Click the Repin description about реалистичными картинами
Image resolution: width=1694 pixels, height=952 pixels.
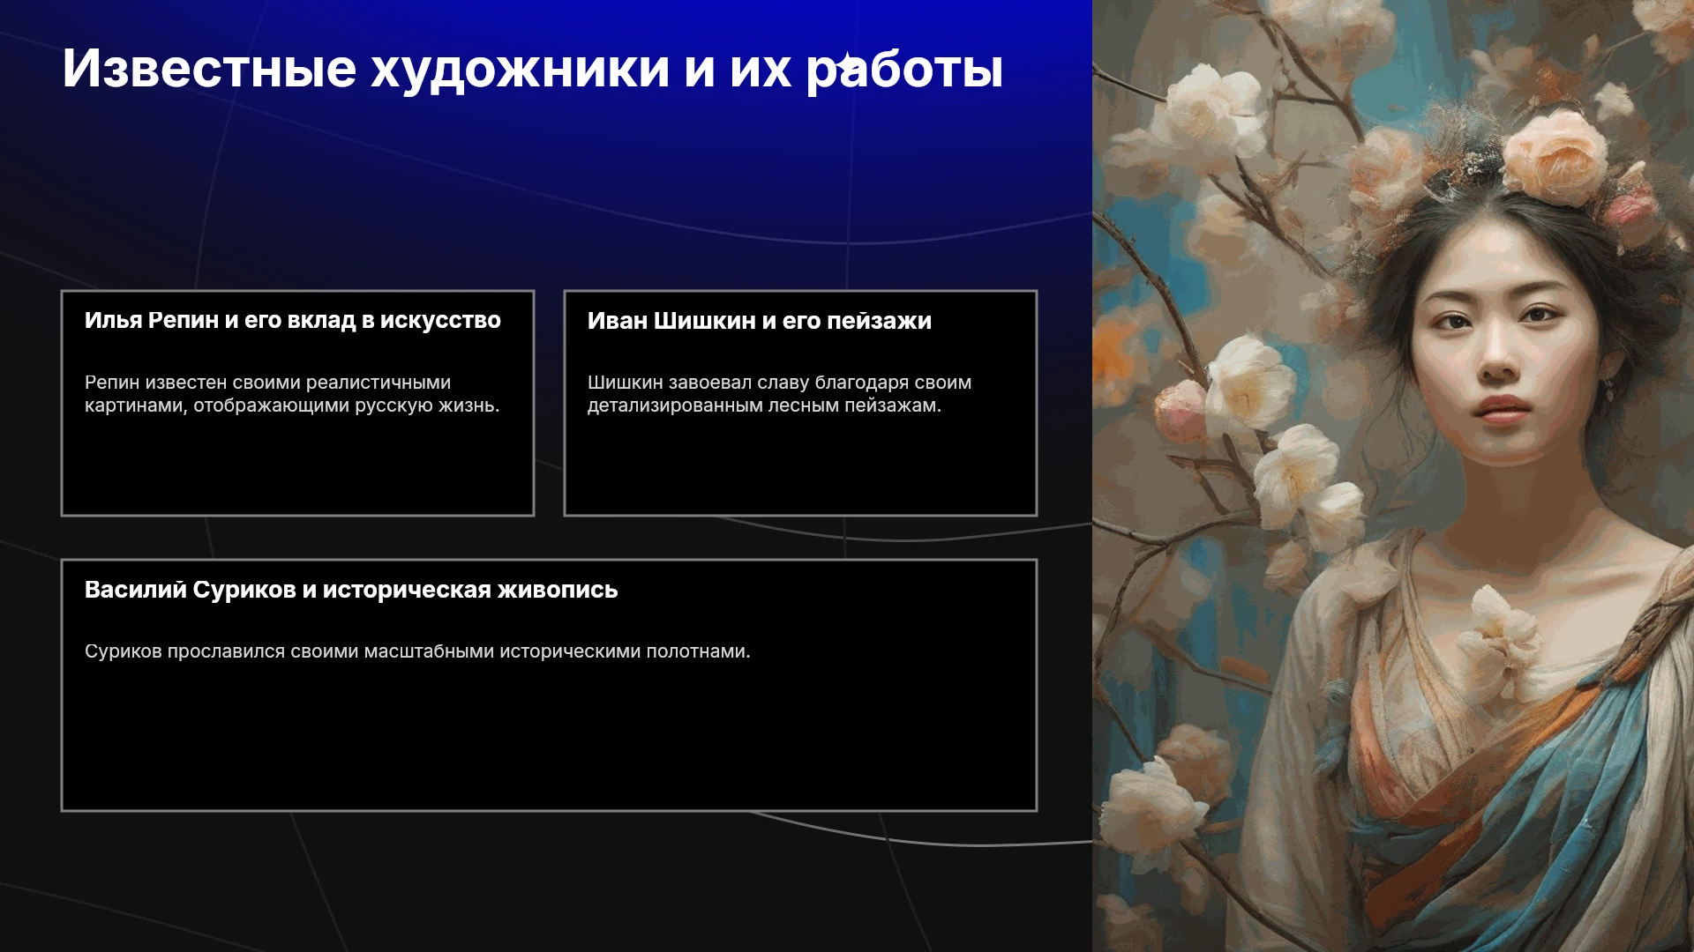292,394
